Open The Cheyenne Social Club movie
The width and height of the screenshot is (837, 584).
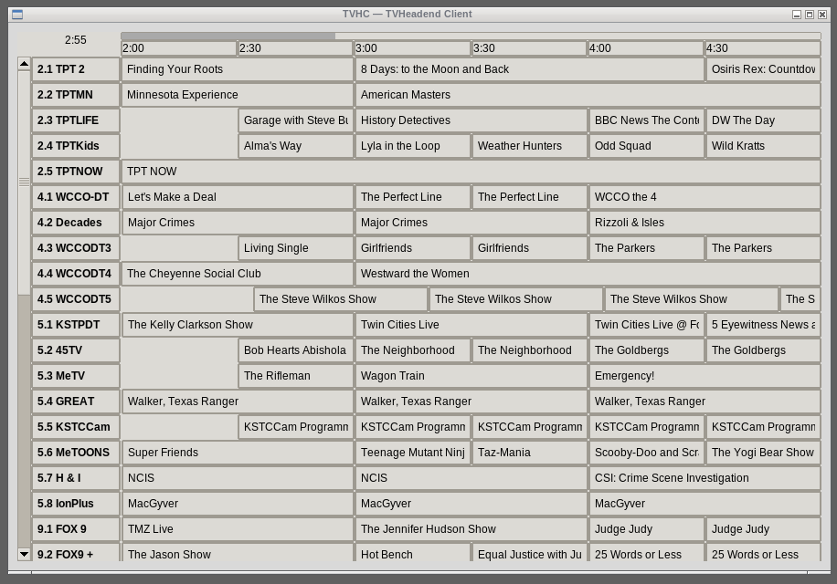(x=238, y=274)
